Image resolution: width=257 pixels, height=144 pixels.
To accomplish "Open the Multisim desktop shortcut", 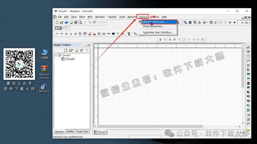I will (x=44, y=88).
